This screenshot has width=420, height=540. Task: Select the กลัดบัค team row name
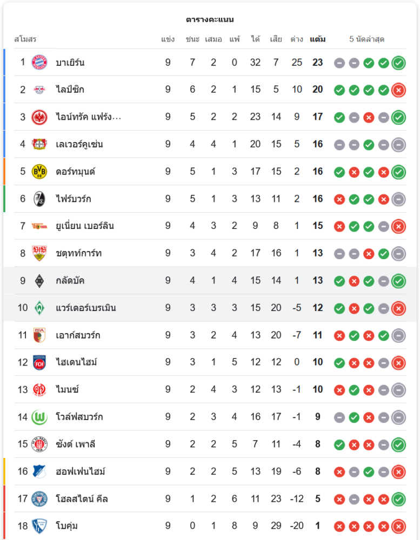tap(70, 281)
